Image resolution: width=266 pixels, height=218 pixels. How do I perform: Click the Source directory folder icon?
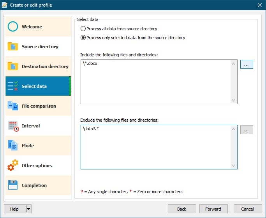13,47
